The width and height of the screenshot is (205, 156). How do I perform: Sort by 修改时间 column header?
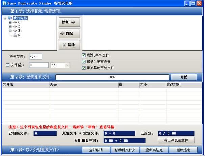tap(184, 85)
